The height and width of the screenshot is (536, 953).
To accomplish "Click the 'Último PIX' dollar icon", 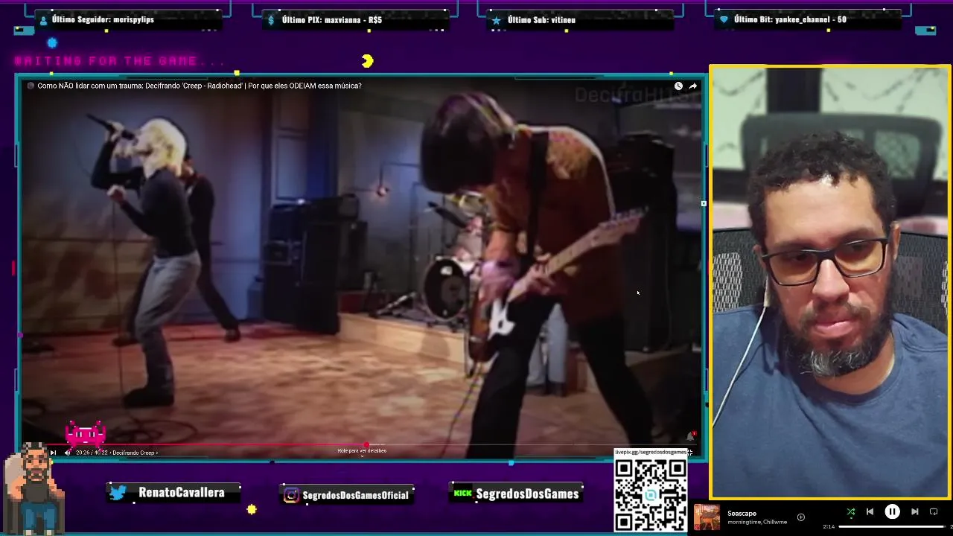I will point(272,20).
